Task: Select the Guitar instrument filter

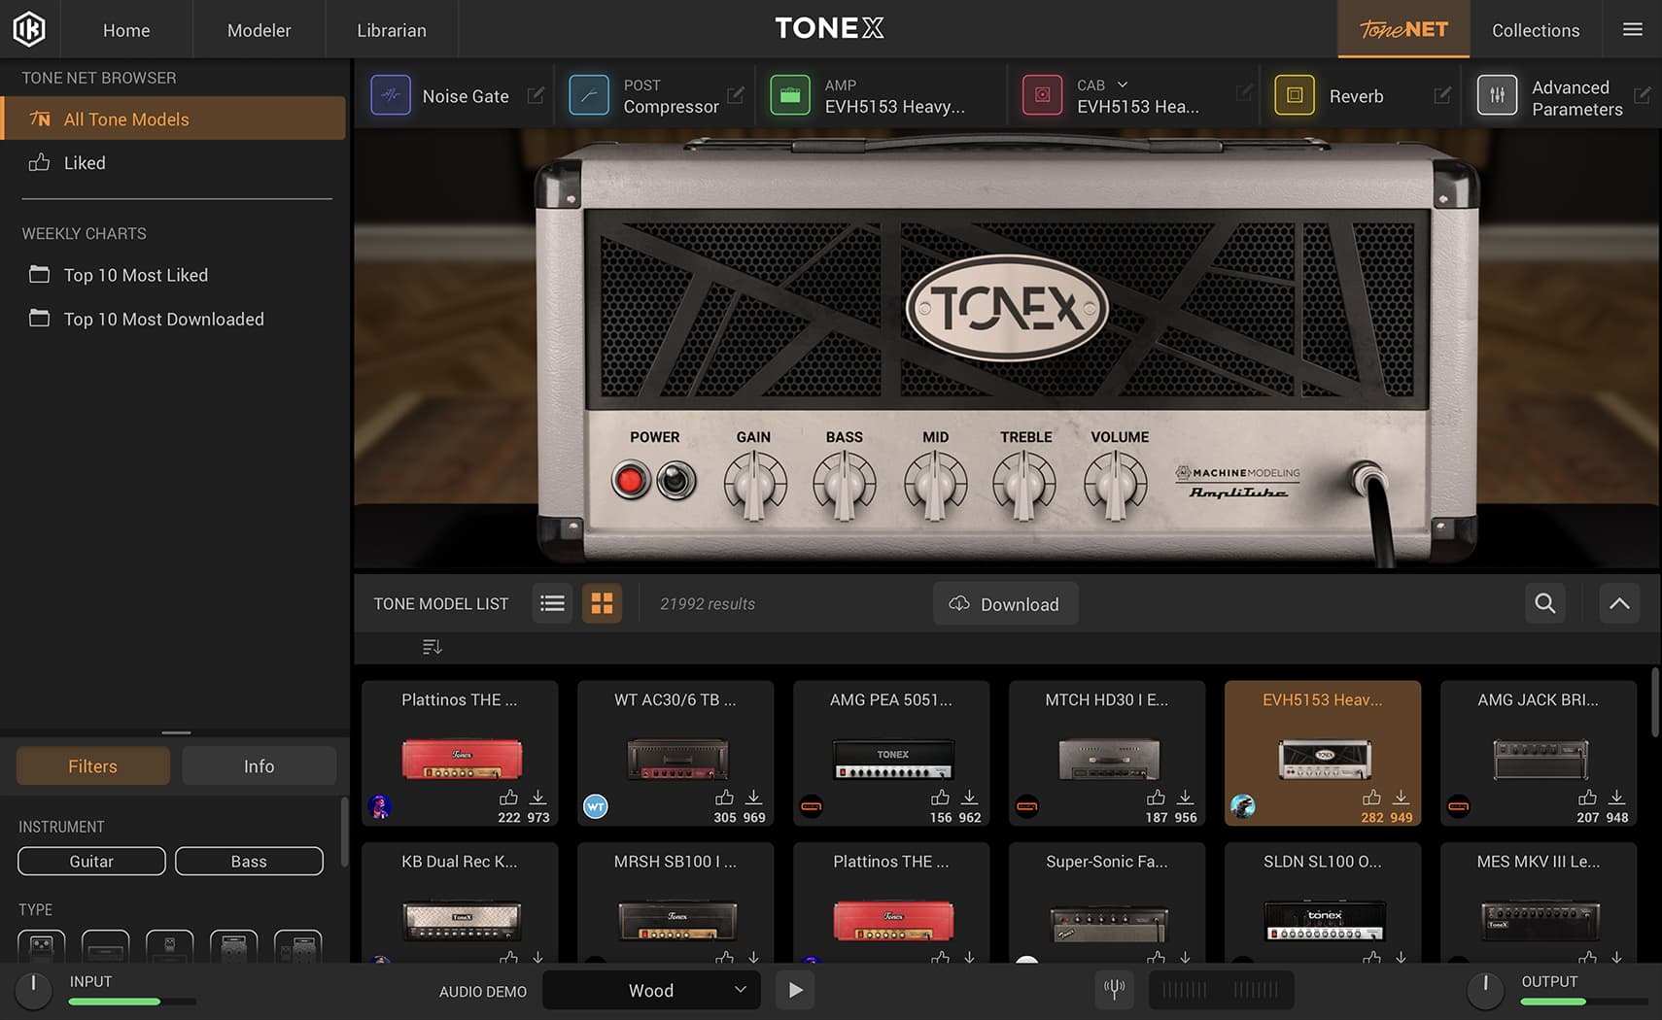Action: pyautogui.click(x=90, y=861)
